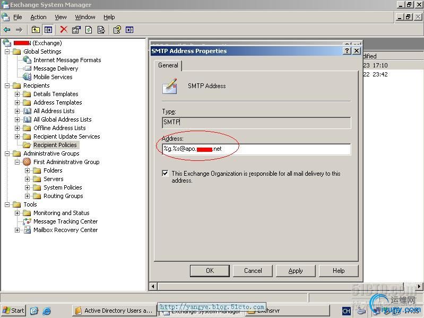The image size is (424, 318).
Task: Open the Window menu
Action: pyautogui.click(x=85, y=17)
